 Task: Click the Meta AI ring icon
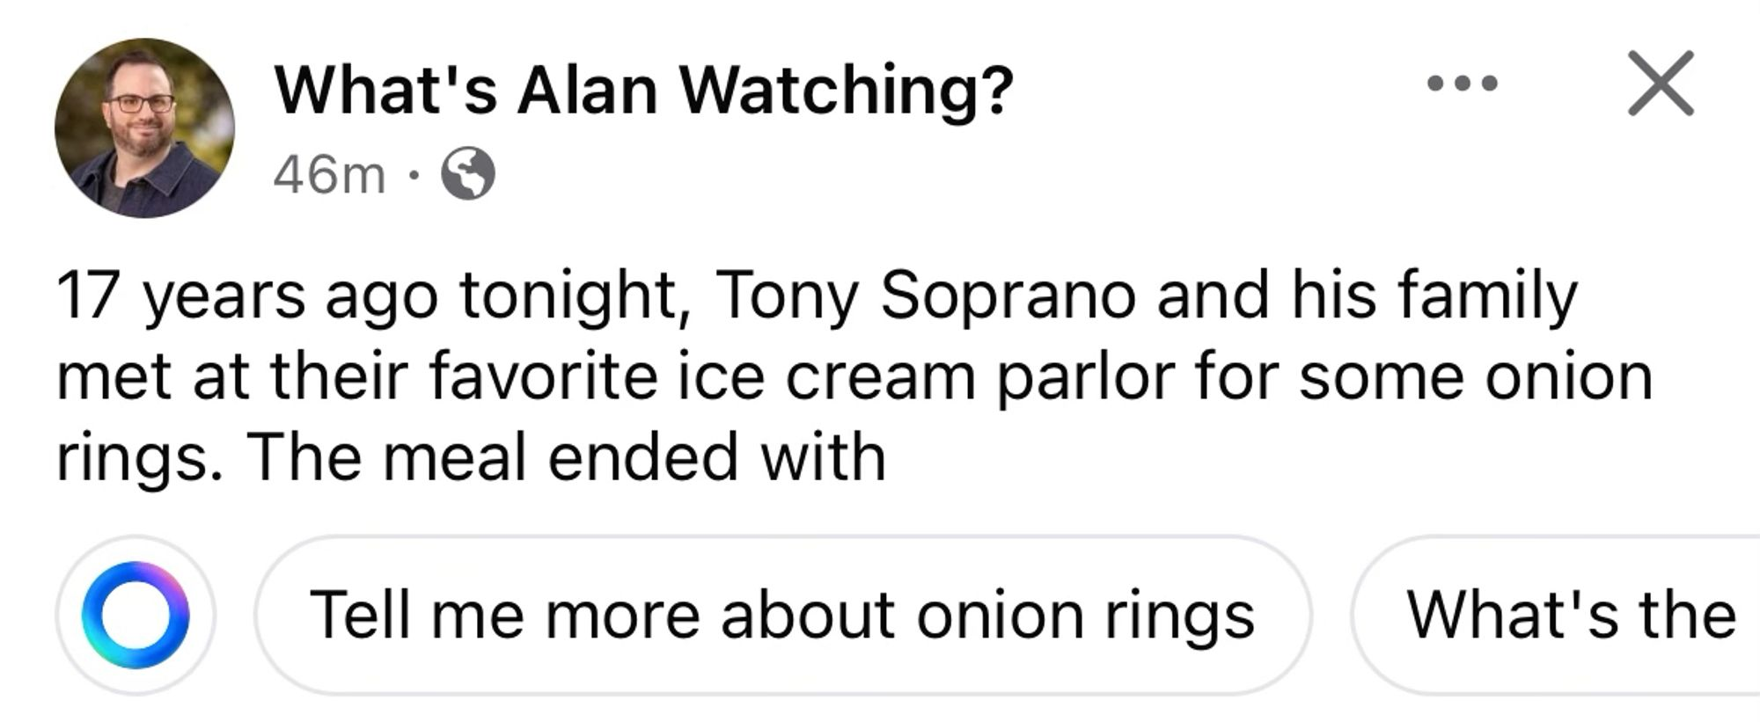[136, 615]
